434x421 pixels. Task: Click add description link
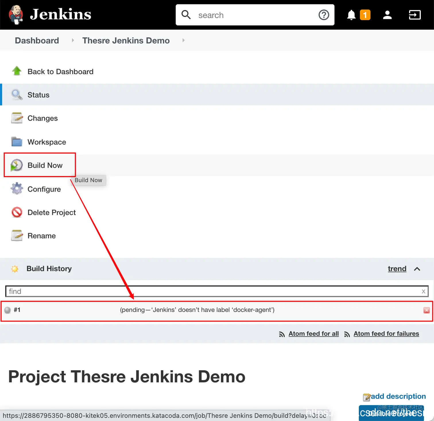tap(398, 396)
